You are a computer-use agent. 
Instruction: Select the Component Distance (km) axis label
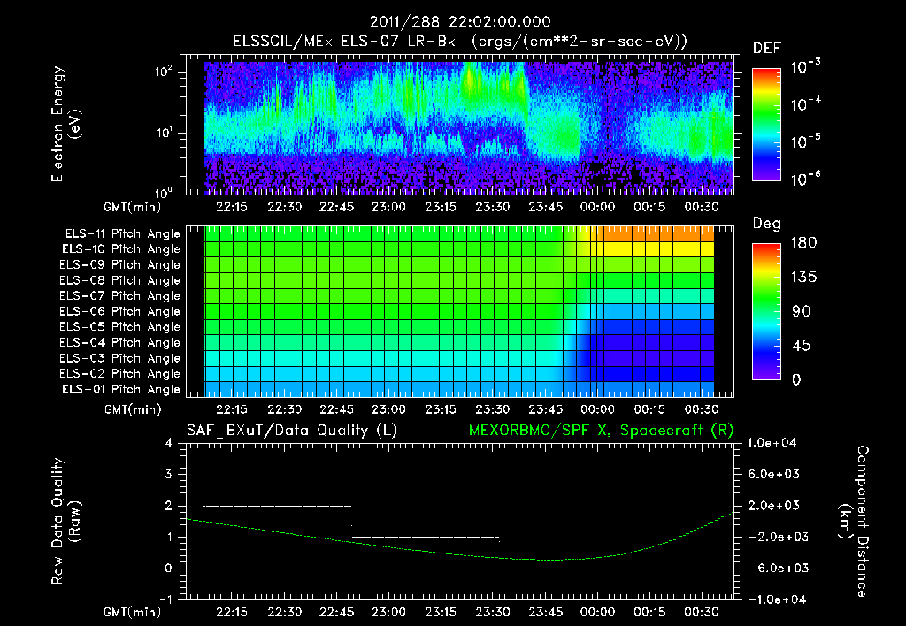[x=854, y=522]
